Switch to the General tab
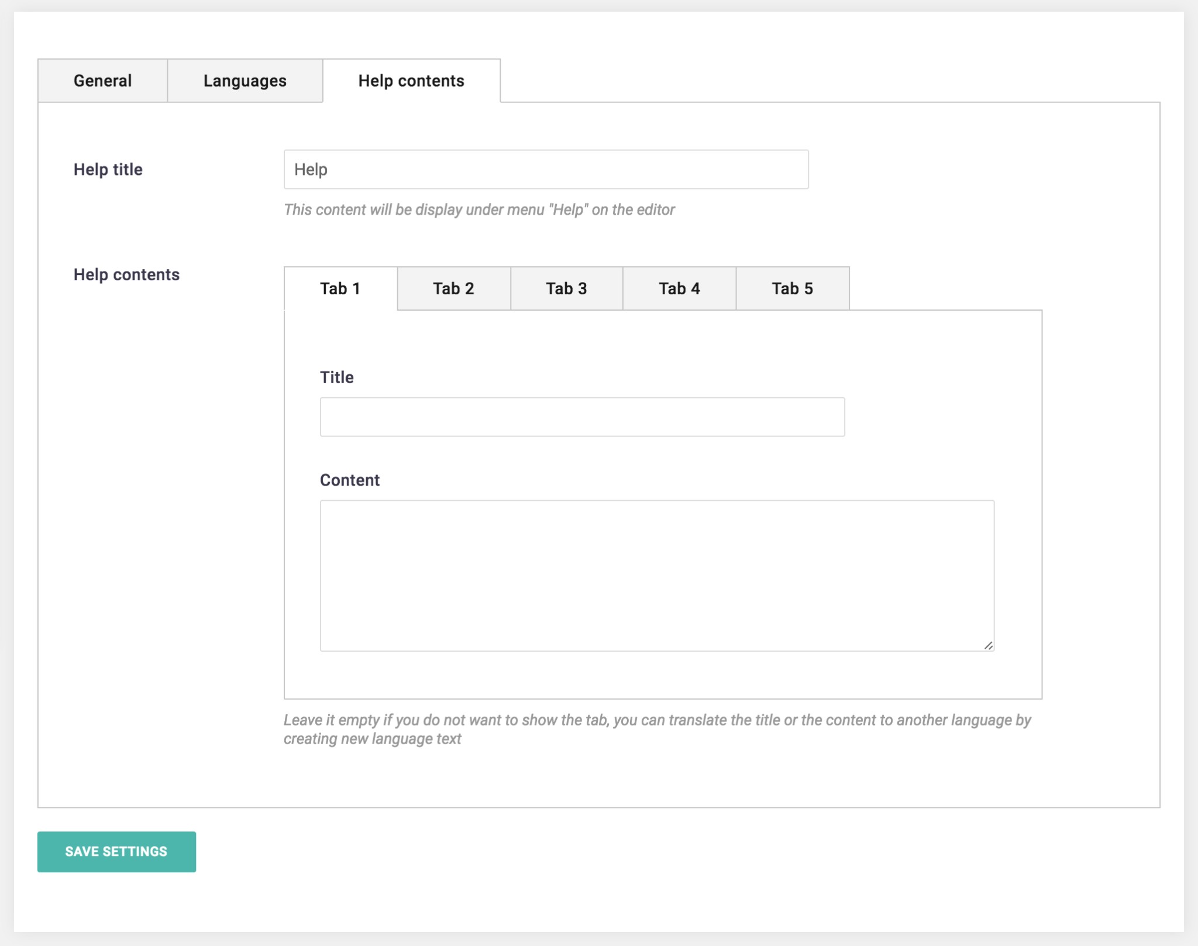1198x946 pixels. click(x=102, y=81)
